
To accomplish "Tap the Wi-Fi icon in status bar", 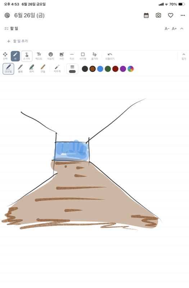I will click(x=166, y=4).
